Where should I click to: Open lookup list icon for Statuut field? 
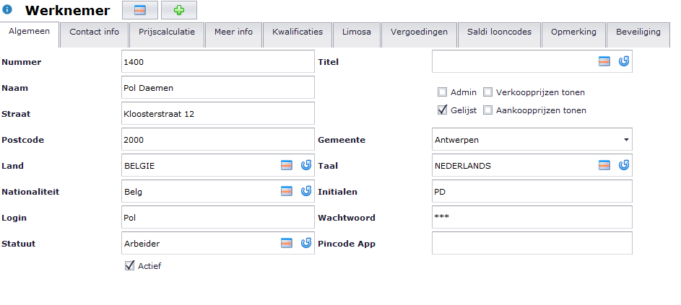(x=286, y=243)
